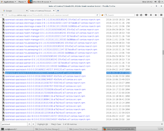Go to Home page icon
The height and width of the screenshot is (131, 164).
[x=156, y=15]
